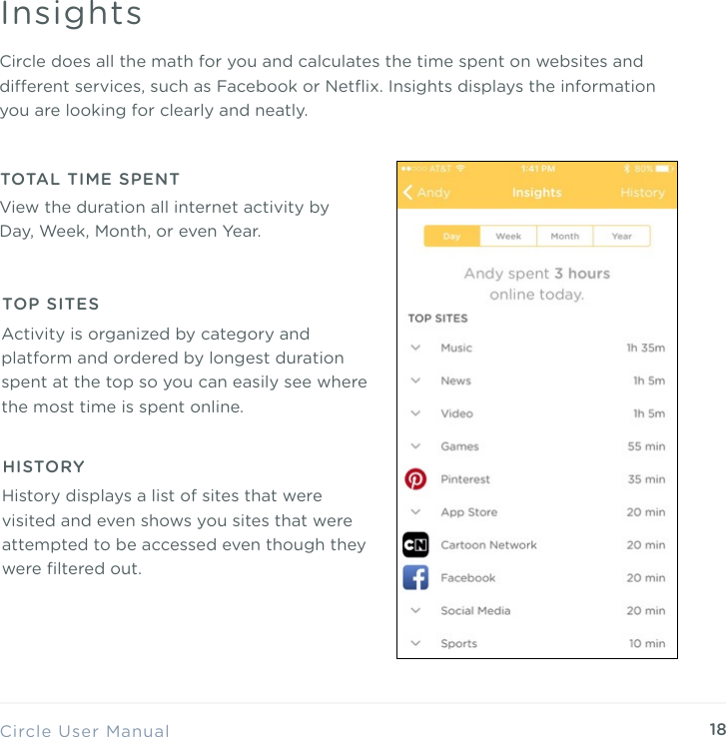
Task: Open the History view
Action: pyautogui.click(x=642, y=193)
